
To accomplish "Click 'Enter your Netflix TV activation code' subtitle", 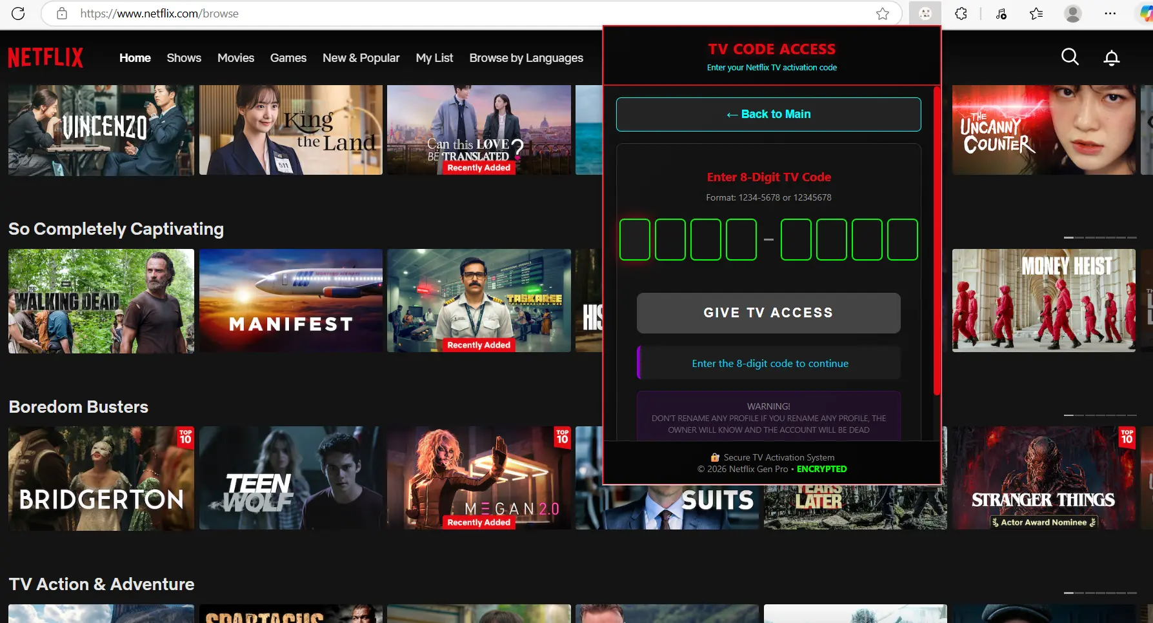I will coord(772,68).
